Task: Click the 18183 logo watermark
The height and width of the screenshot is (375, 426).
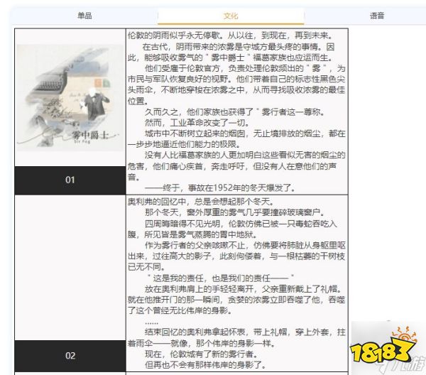Action: click(x=385, y=352)
